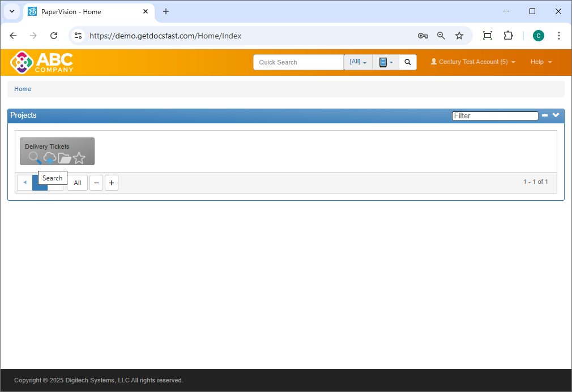Minimize the Projects panel with dash icon
Screen dimensions: 572x392
(545, 115)
